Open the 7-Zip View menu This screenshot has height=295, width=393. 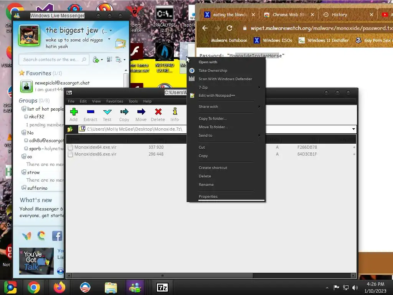tap(96, 101)
